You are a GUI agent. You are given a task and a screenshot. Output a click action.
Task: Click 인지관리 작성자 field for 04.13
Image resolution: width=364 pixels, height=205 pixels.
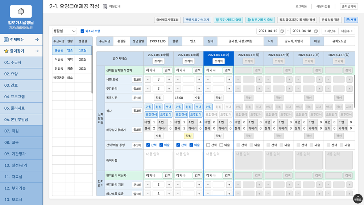click(x=184, y=176)
